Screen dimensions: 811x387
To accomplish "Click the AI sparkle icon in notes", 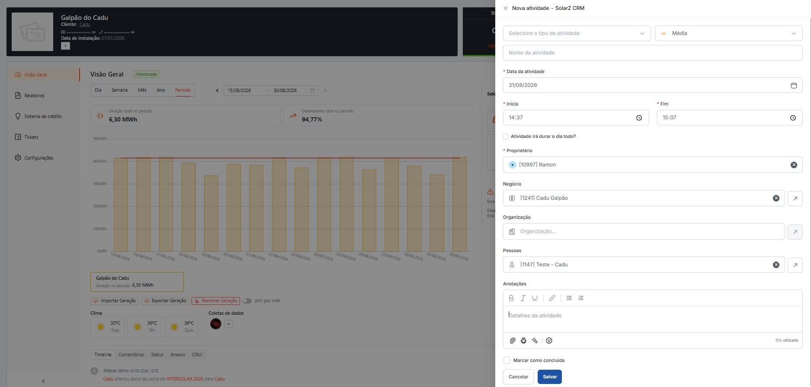I will point(535,341).
